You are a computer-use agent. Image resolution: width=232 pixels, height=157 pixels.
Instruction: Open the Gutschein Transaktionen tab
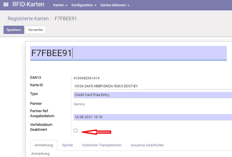coord(102,145)
